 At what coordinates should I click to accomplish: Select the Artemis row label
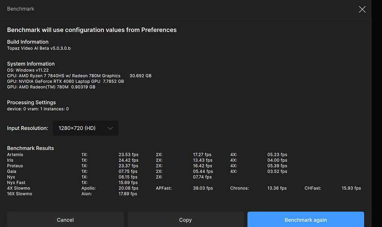15,154
